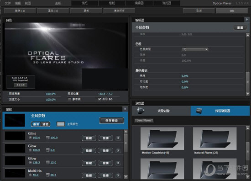Image resolution: width=251 pixels, height=181 pixels.
Task: Click the 亮度 value 0.0% in color correction
Action: 185,76
